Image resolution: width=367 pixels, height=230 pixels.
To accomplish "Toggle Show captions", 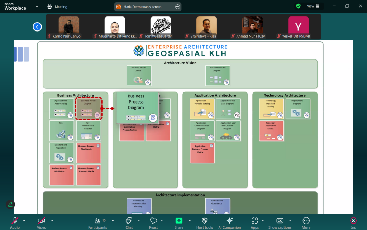I will [280, 221].
